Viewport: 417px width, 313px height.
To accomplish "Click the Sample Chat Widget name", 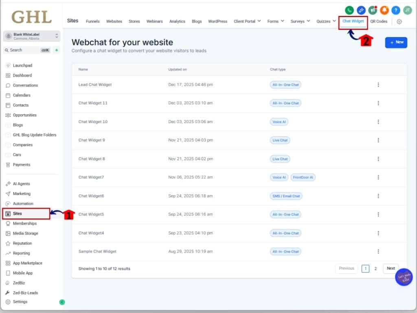I will [x=97, y=251].
